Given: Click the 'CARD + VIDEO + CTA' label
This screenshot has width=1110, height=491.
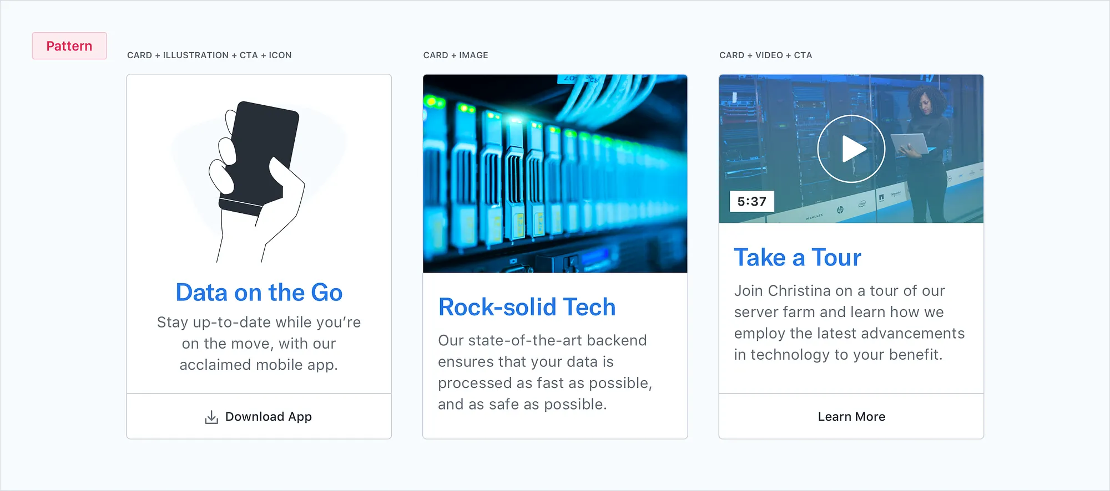Looking at the screenshot, I should pyautogui.click(x=765, y=55).
